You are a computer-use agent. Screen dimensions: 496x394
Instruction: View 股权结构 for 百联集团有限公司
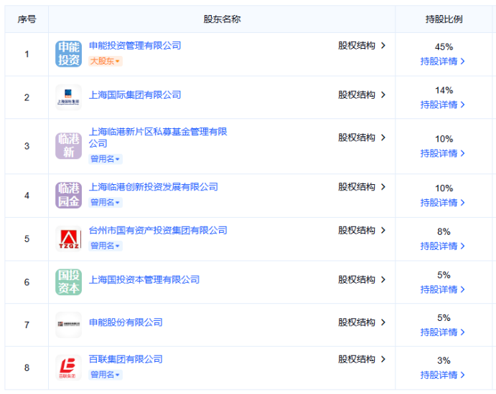[x=362, y=360]
